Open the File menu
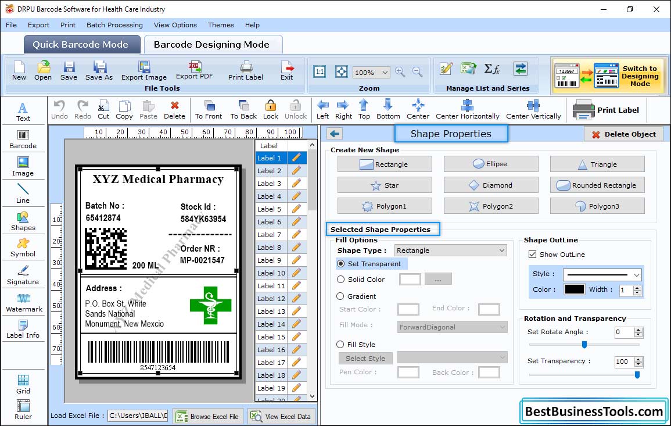 11,25
